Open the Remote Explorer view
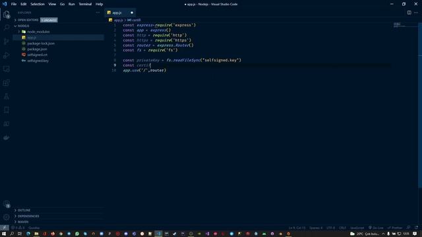Screen dimensions: 422x237 [6, 68]
